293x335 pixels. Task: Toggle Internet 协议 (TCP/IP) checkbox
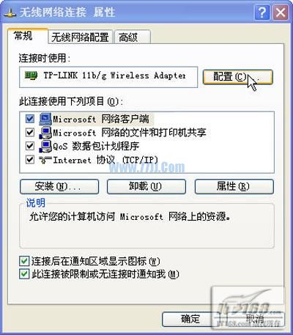tap(30, 160)
